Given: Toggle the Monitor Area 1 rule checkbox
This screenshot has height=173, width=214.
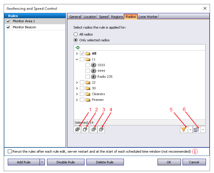Looking at the screenshot, I should click(x=8, y=21).
